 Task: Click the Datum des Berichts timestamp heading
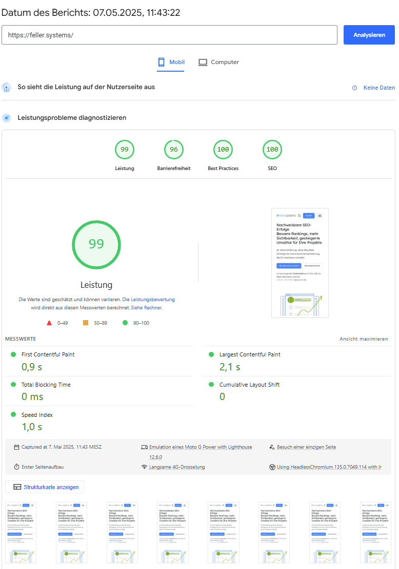[91, 13]
